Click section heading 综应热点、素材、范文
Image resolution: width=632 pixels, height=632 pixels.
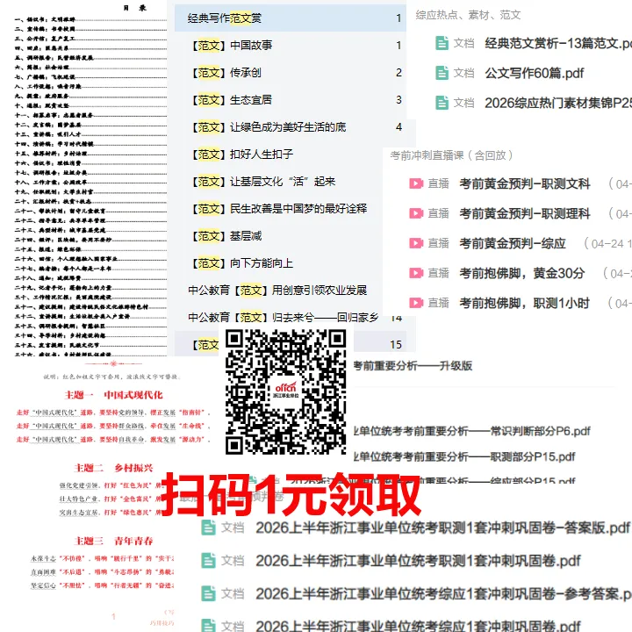pyautogui.click(x=468, y=15)
